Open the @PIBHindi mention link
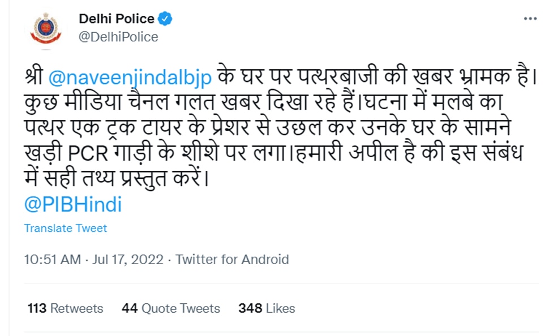This screenshot has height=336, width=549. pyautogui.click(x=73, y=204)
